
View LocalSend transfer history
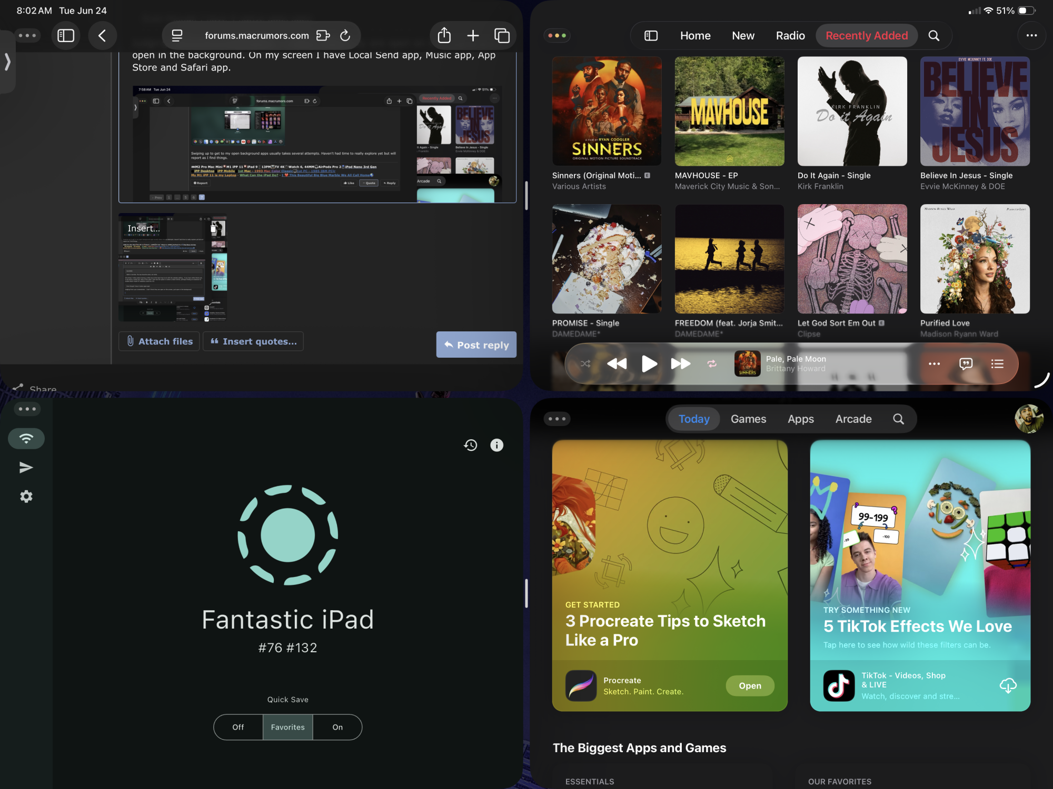[x=471, y=446]
